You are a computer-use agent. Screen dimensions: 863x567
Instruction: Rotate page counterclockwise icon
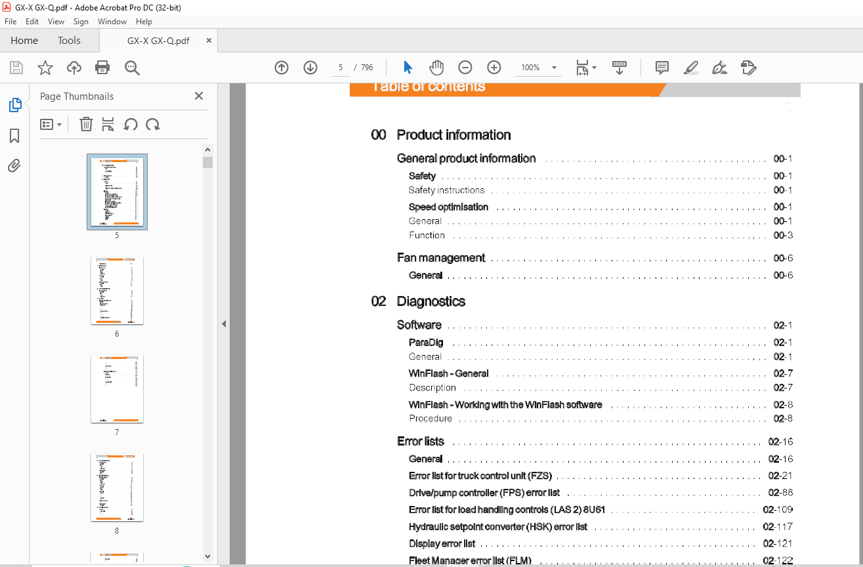[x=131, y=124]
